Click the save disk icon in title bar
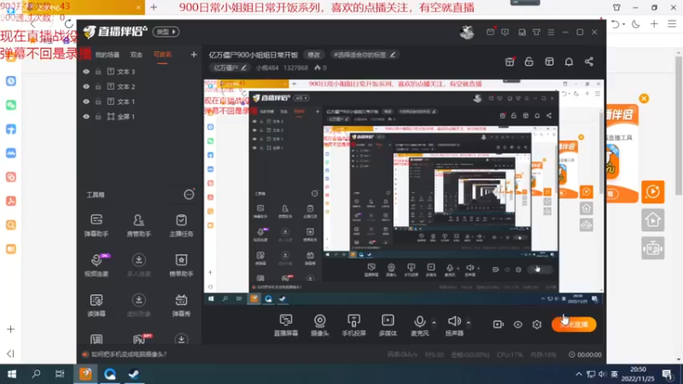The height and width of the screenshot is (384, 683). pos(522,32)
